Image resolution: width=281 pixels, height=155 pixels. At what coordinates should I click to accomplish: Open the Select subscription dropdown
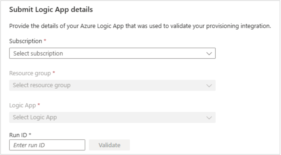click(112, 53)
